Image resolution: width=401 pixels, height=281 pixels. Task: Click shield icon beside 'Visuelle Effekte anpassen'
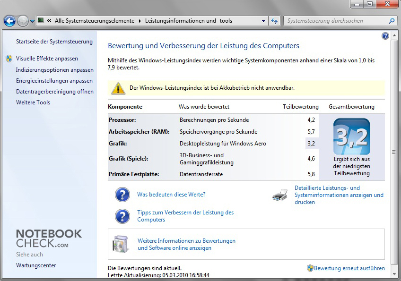(x=9, y=59)
